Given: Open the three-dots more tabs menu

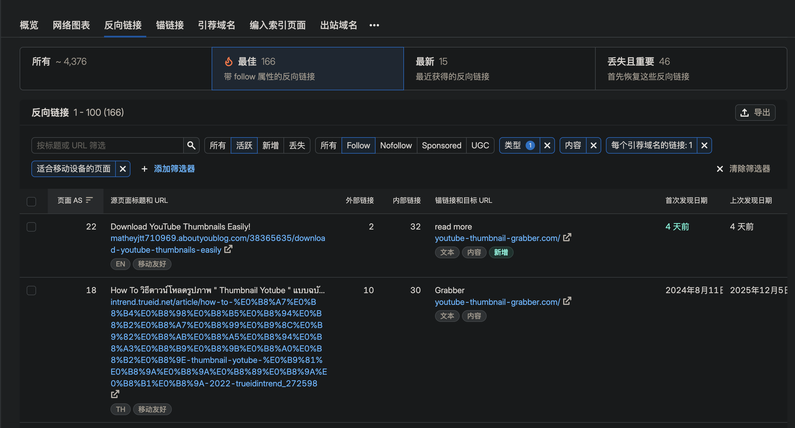Looking at the screenshot, I should pos(374,25).
